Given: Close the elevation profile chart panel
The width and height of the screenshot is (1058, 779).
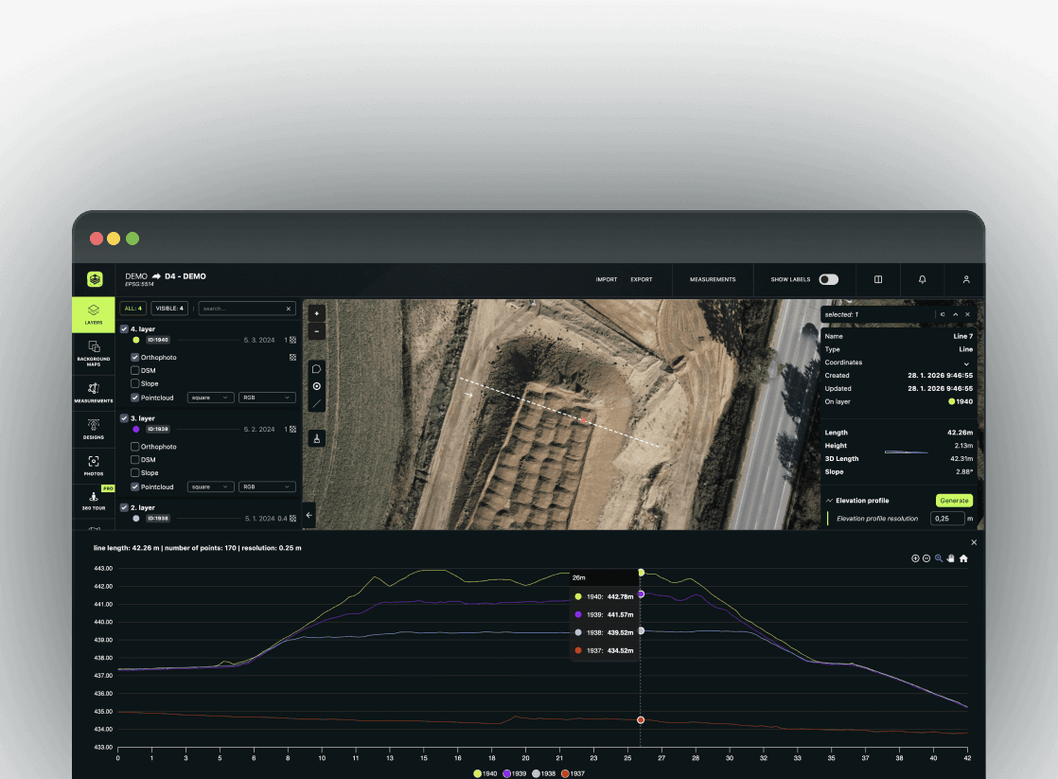Looking at the screenshot, I should tap(974, 542).
